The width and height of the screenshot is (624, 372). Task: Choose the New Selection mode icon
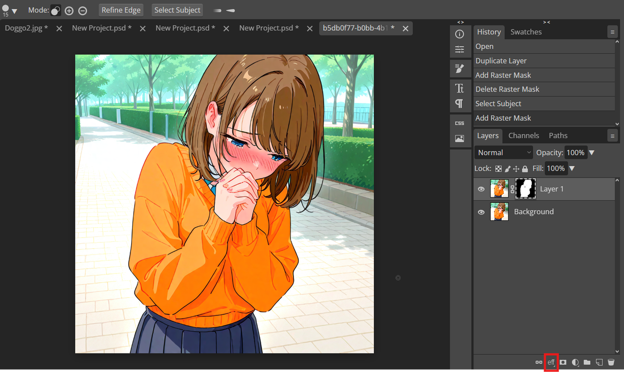[56, 10]
